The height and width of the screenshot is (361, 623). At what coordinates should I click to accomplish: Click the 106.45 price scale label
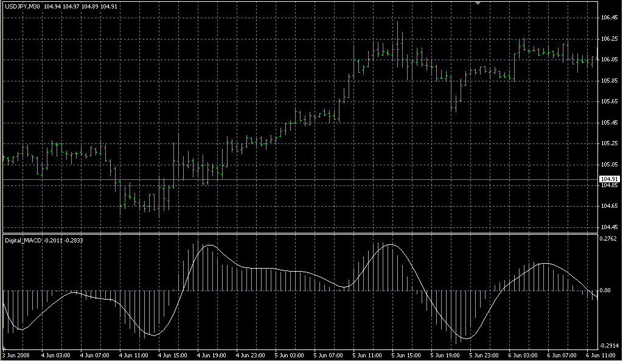pos(609,18)
